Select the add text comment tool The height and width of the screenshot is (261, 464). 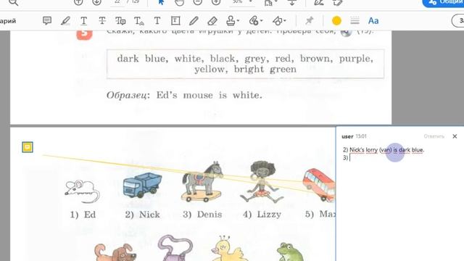click(157, 21)
